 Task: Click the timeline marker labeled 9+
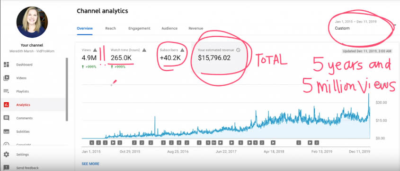[214, 143]
